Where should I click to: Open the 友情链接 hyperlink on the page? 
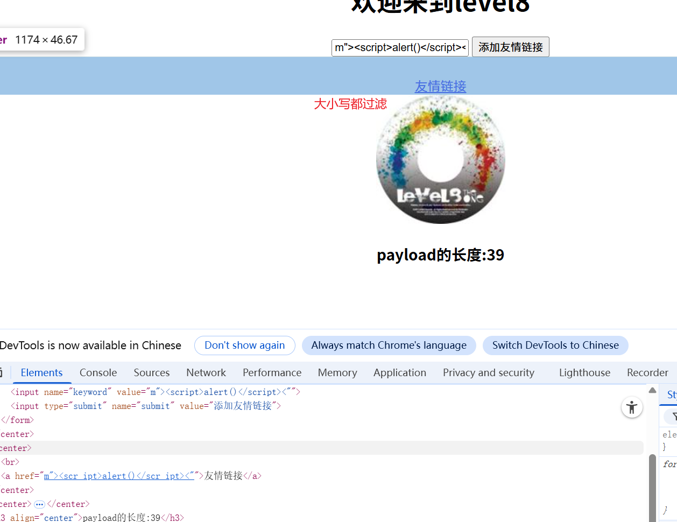click(440, 86)
